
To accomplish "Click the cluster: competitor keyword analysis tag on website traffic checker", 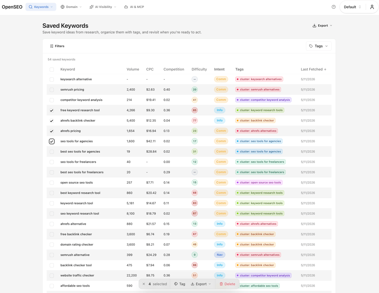I will pyautogui.click(x=263, y=275).
